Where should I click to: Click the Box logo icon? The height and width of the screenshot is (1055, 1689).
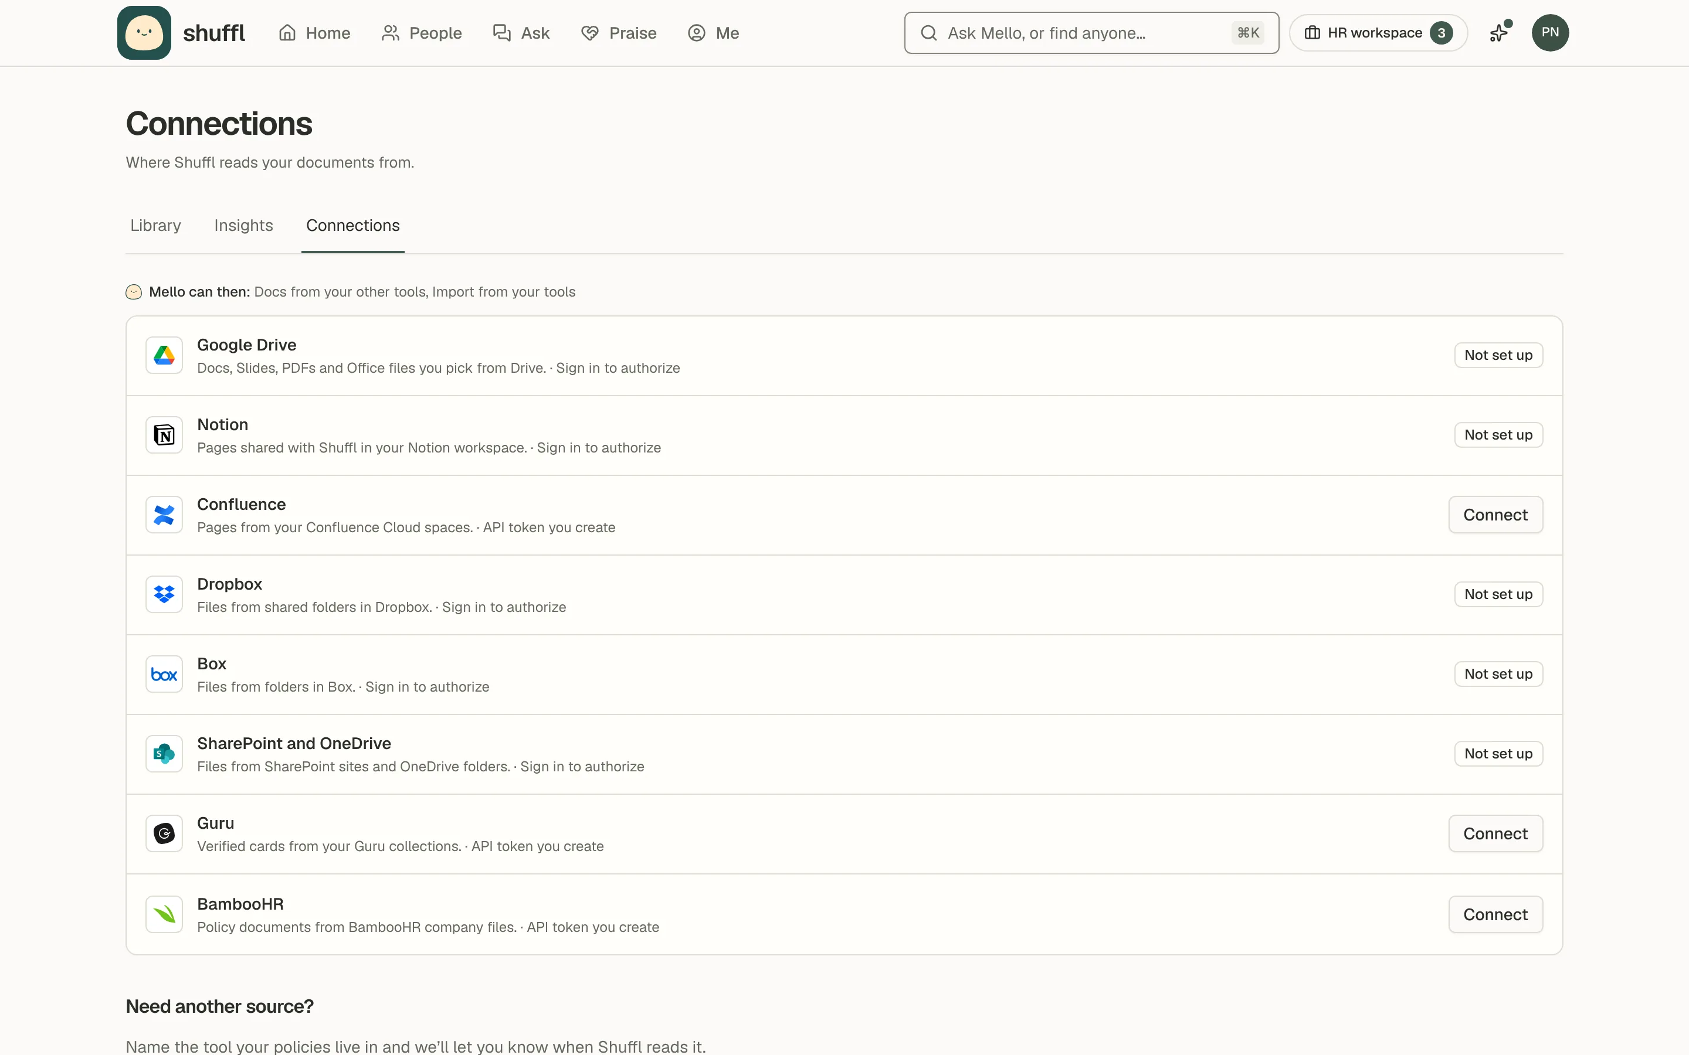[164, 674]
